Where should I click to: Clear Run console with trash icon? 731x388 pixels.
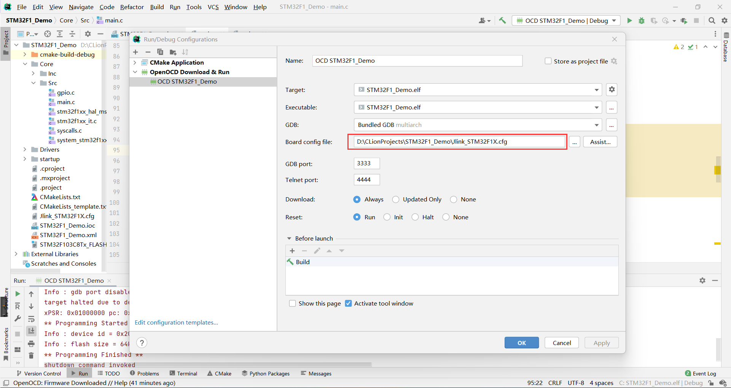pos(31,355)
